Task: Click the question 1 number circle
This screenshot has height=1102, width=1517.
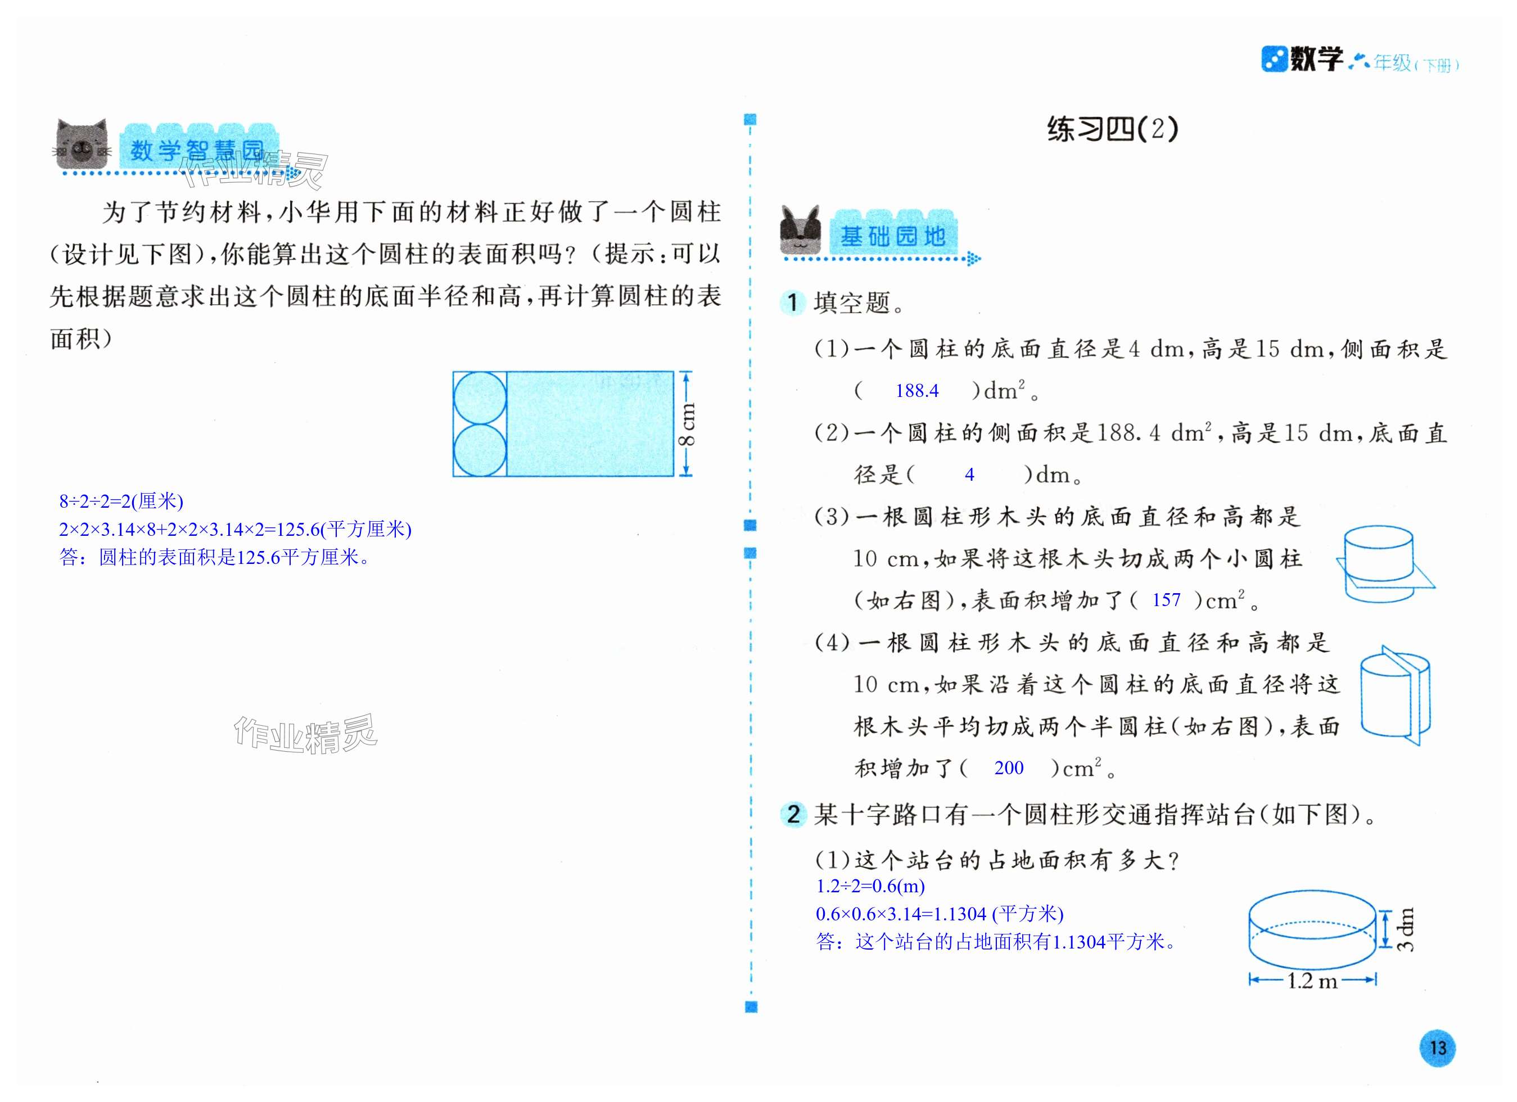Action: point(793,303)
